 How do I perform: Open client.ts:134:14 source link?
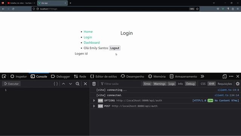coord(227,95)
